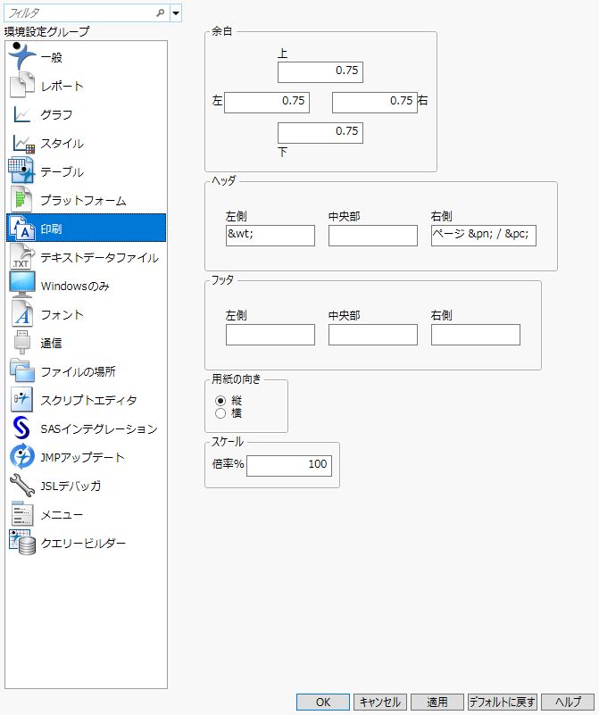Click header 左側 field with &wt;

270,236
